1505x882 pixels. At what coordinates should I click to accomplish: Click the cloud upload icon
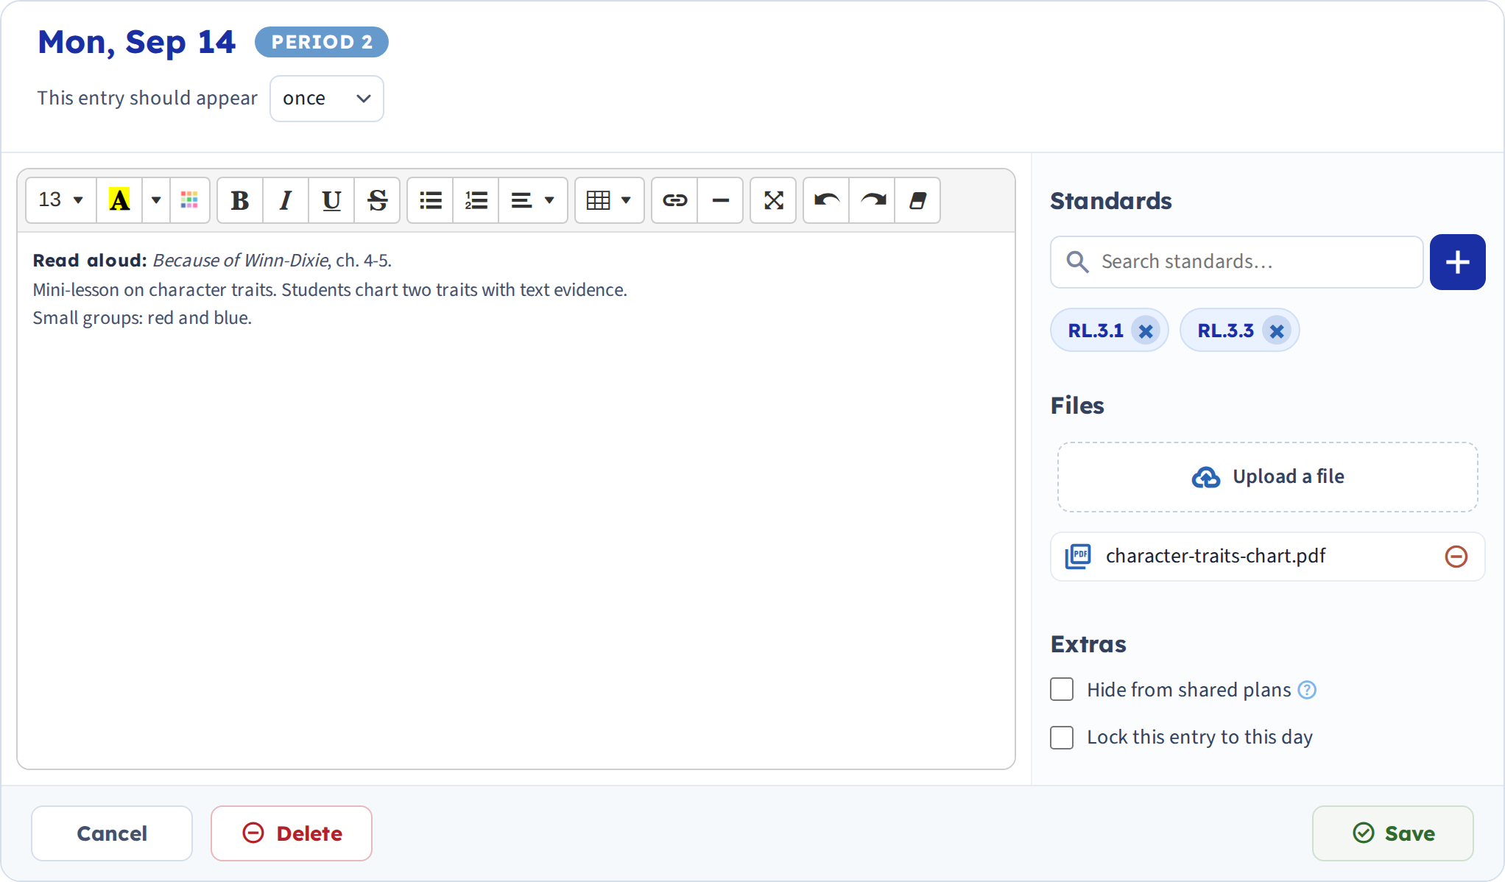pos(1206,478)
